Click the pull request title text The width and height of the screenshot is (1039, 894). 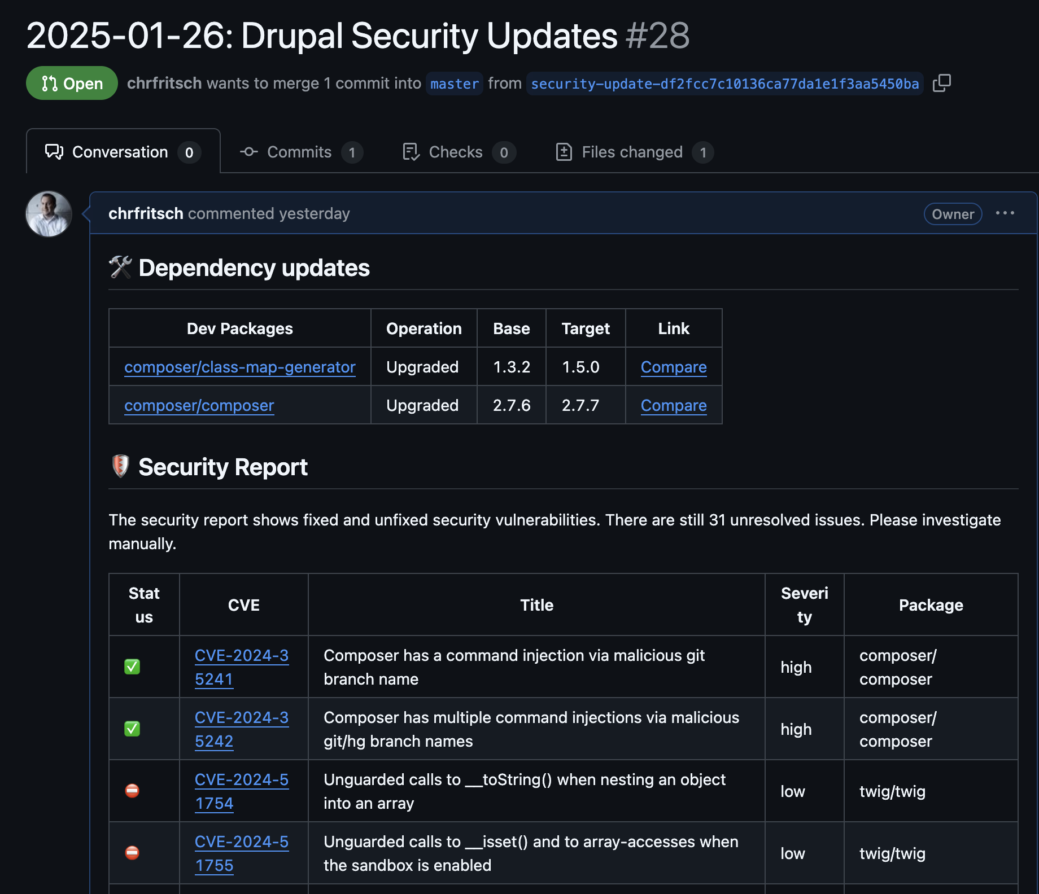322,36
